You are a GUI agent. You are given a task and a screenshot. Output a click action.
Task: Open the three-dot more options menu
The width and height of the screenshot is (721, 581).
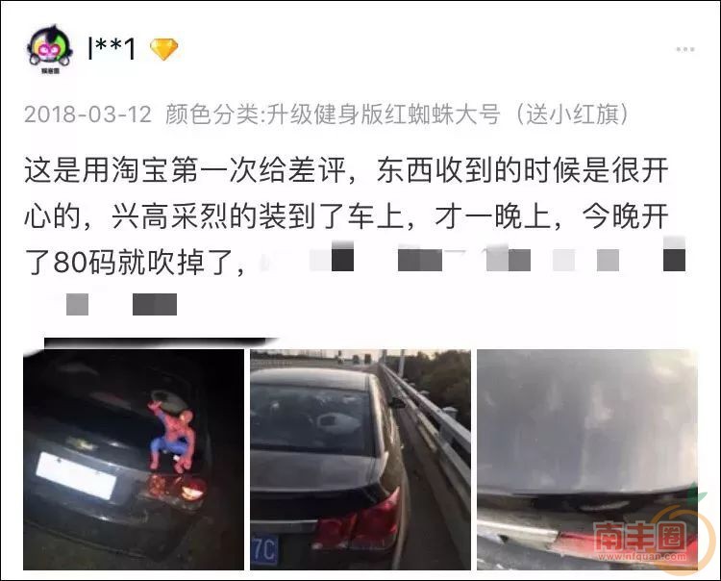pos(684,49)
